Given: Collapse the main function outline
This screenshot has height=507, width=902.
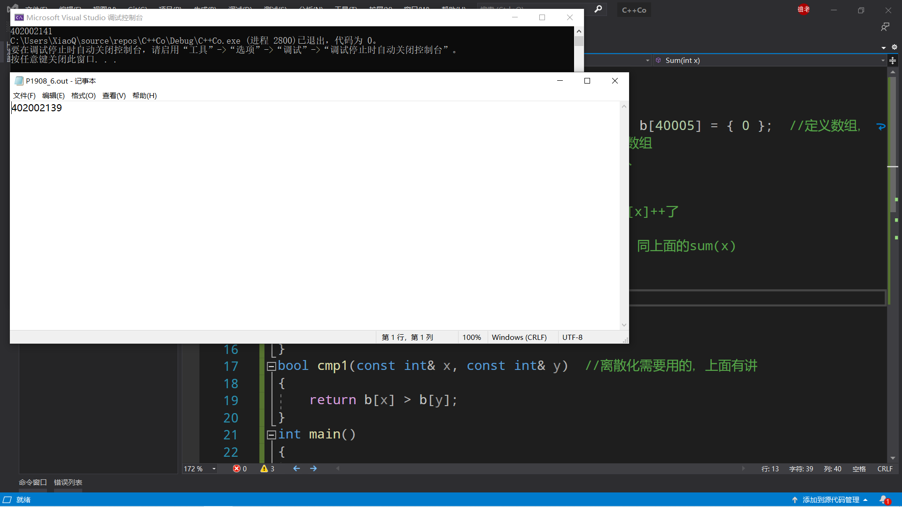Looking at the screenshot, I should pos(271,435).
